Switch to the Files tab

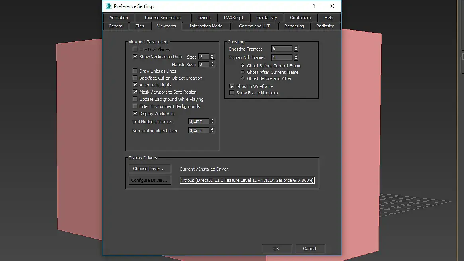point(140,26)
